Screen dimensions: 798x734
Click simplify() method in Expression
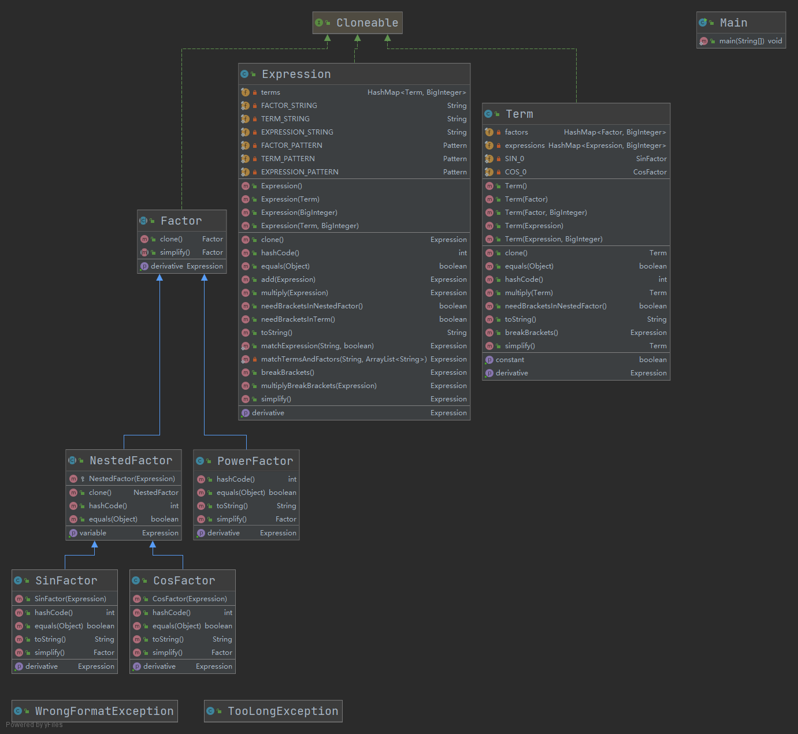coord(354,399)
